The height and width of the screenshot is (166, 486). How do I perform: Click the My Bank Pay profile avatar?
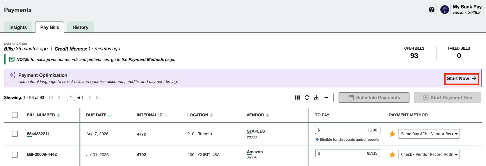point(445,10)
